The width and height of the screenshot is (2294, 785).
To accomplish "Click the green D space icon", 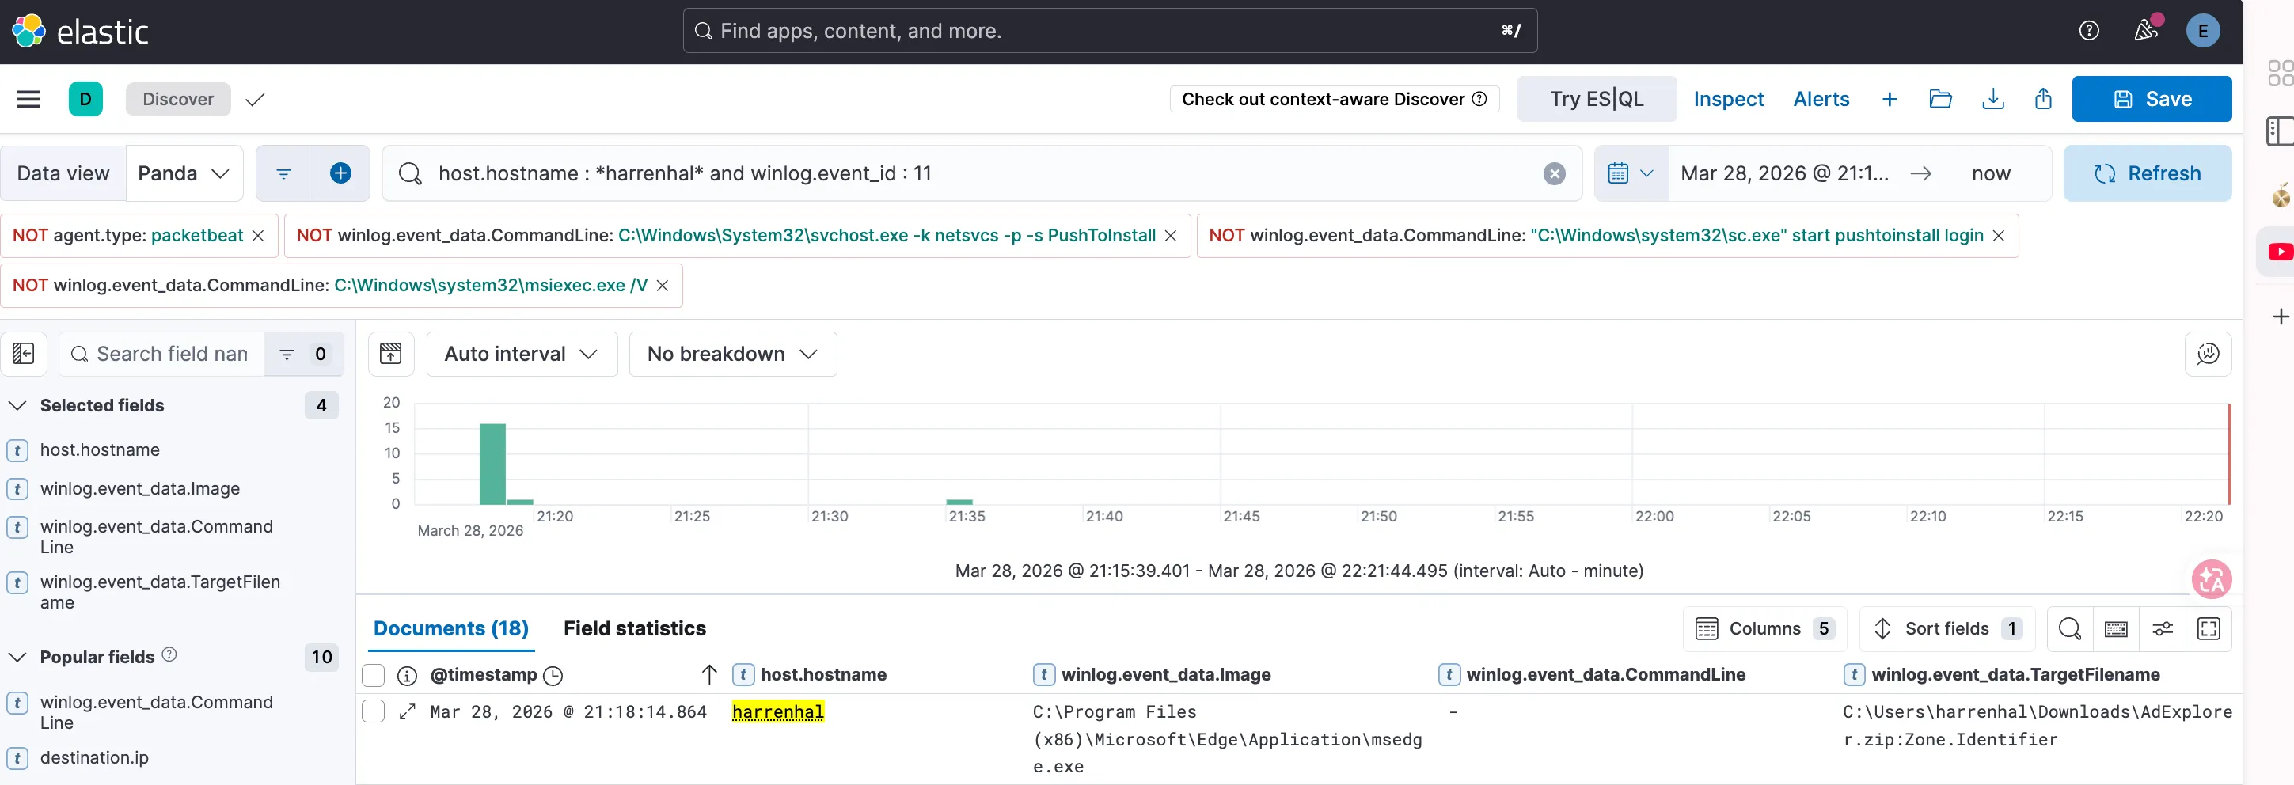I will click(x=85, y=99).
